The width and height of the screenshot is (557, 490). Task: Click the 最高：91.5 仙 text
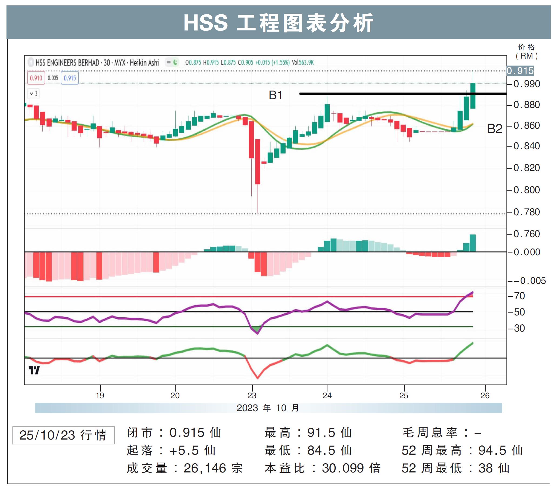pyautogui.click(x=308, y=433)
